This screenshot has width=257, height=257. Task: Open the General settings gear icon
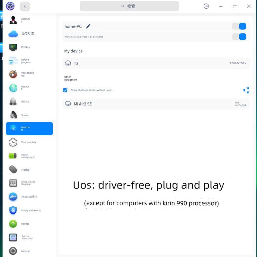pos(13,251)
